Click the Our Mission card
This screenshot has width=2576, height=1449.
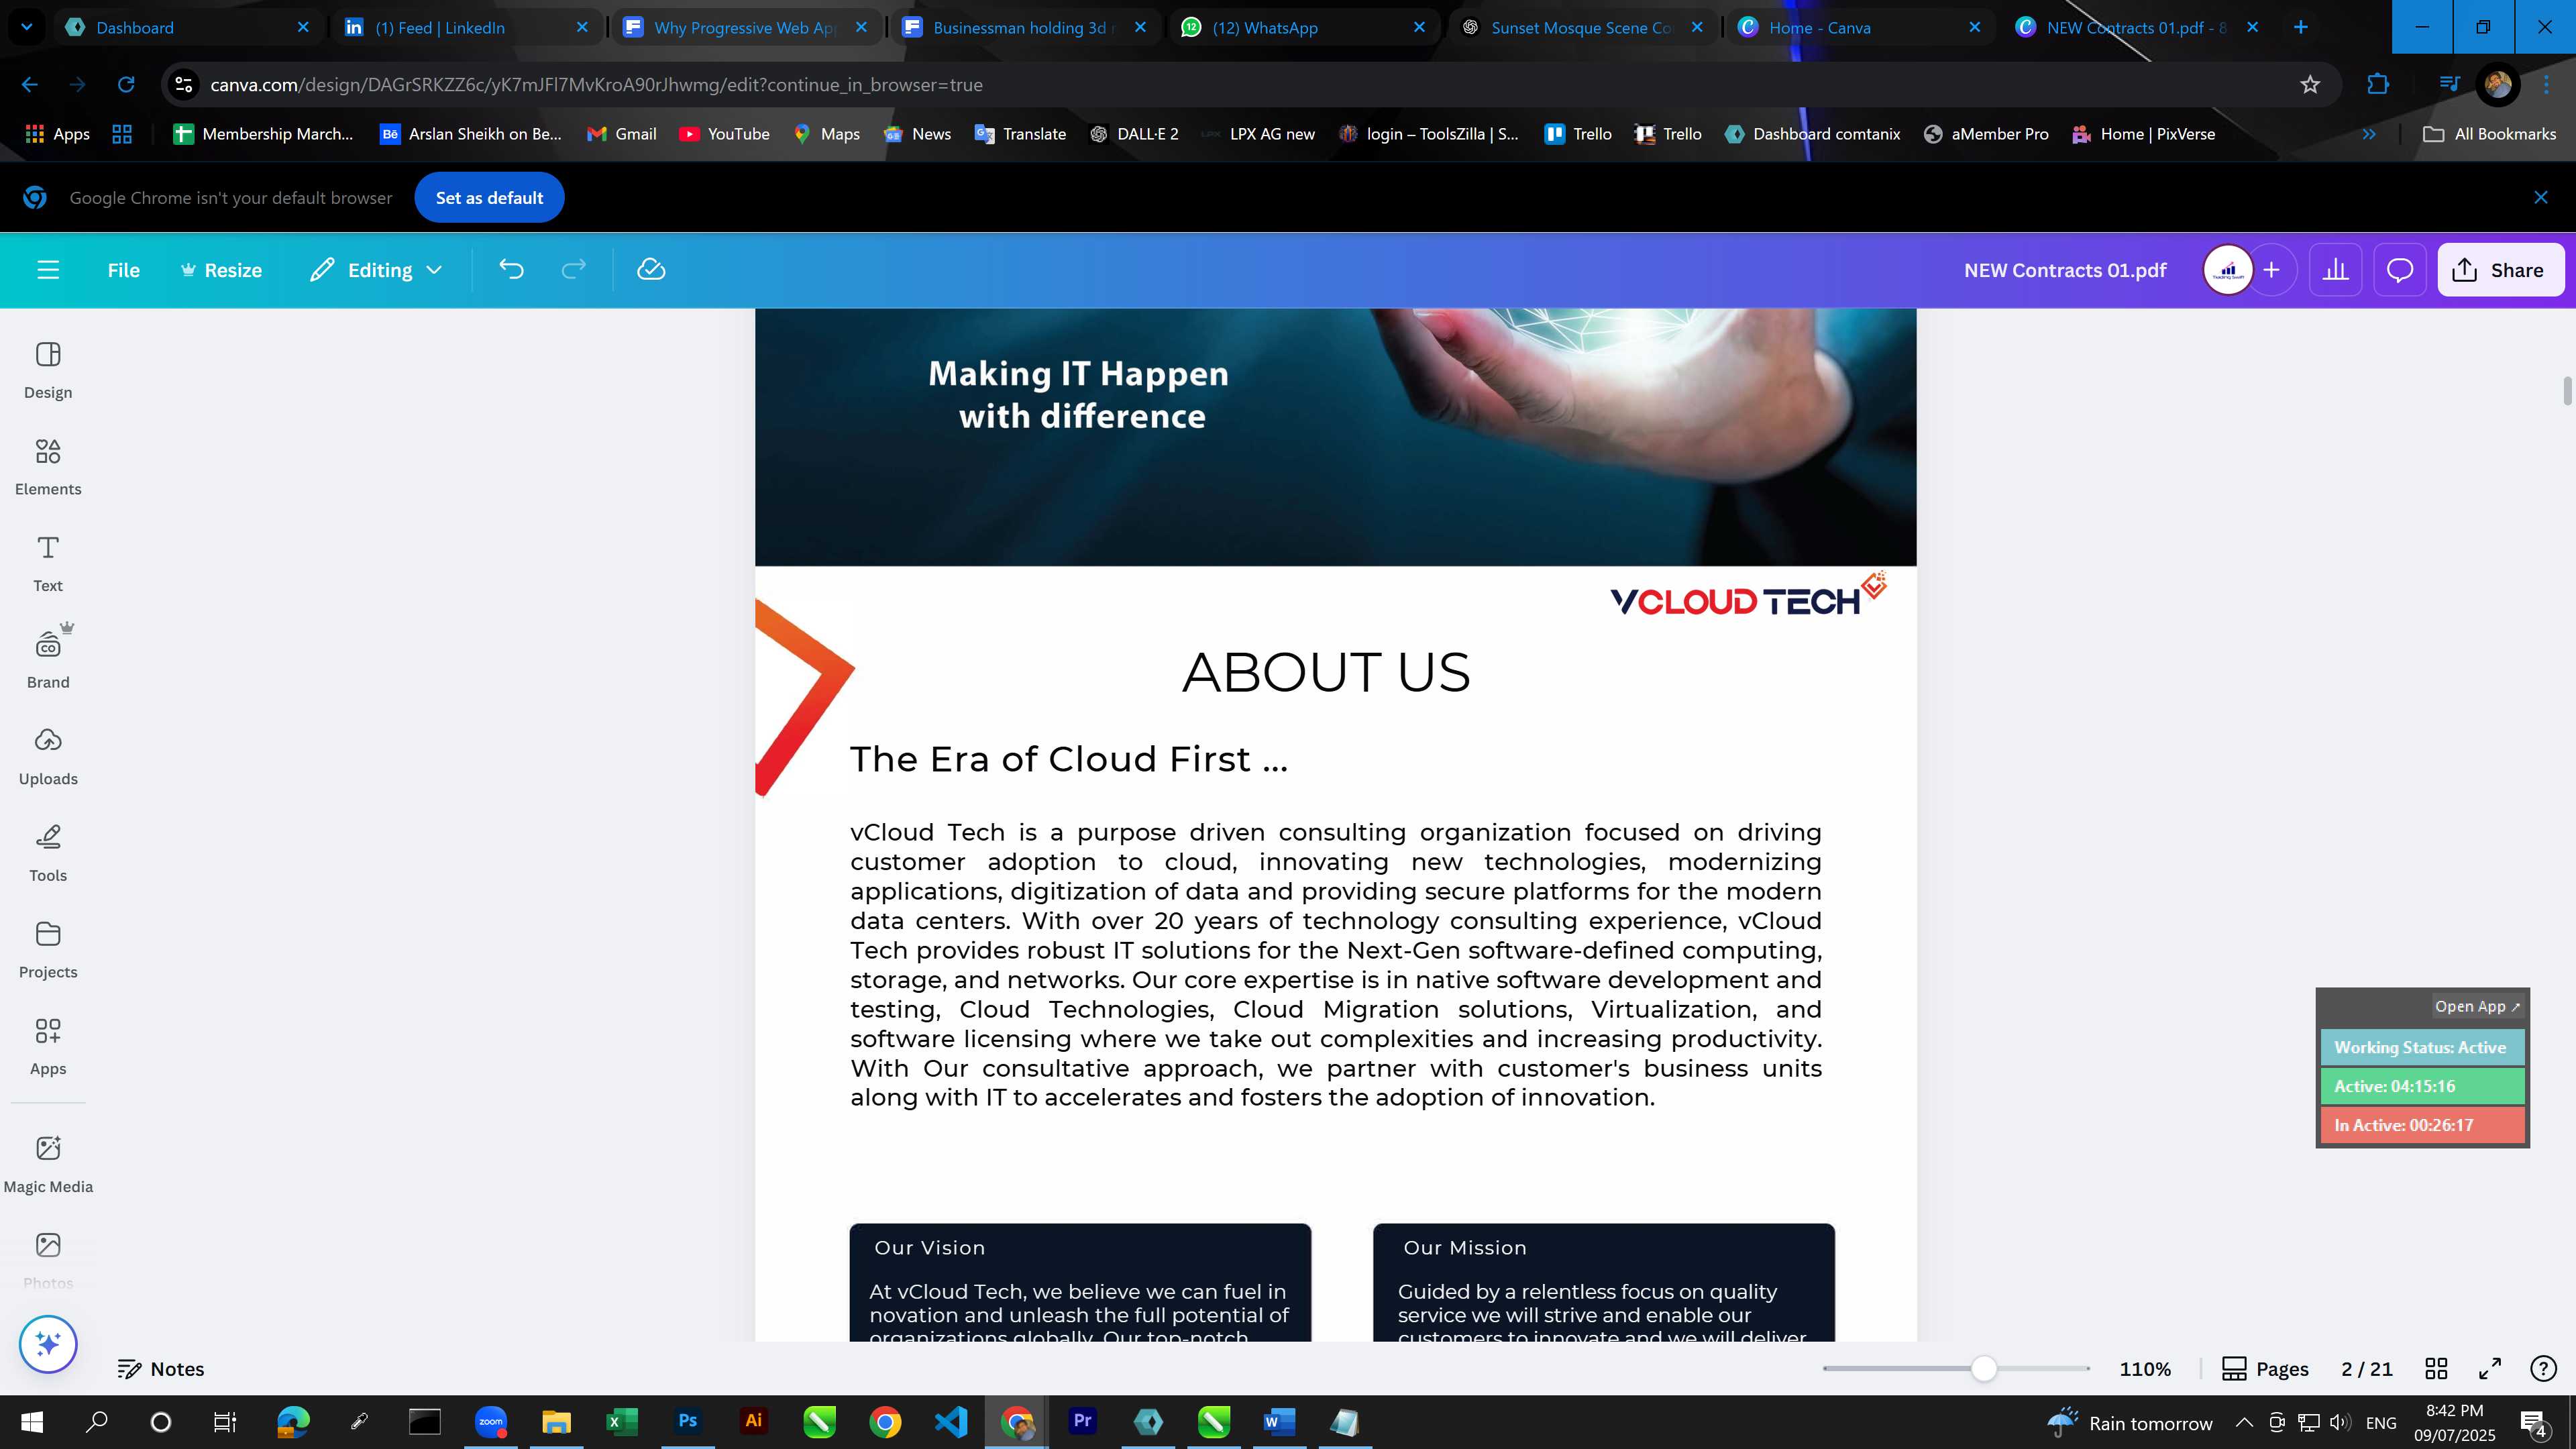click(x=1603, y=1282)
